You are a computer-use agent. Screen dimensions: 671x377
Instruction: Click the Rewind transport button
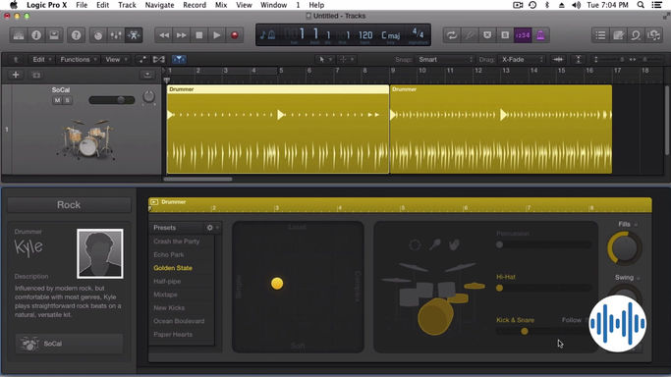164,35
